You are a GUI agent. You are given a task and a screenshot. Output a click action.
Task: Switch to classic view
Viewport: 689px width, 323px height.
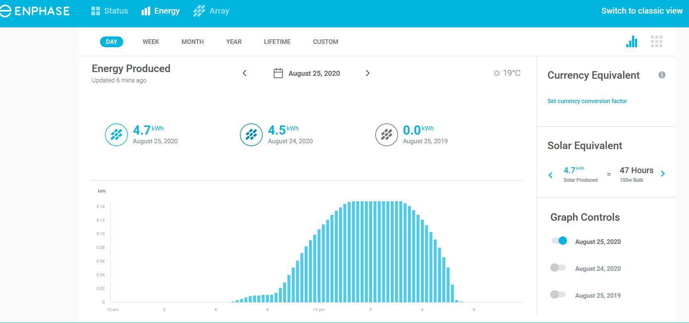642,11
